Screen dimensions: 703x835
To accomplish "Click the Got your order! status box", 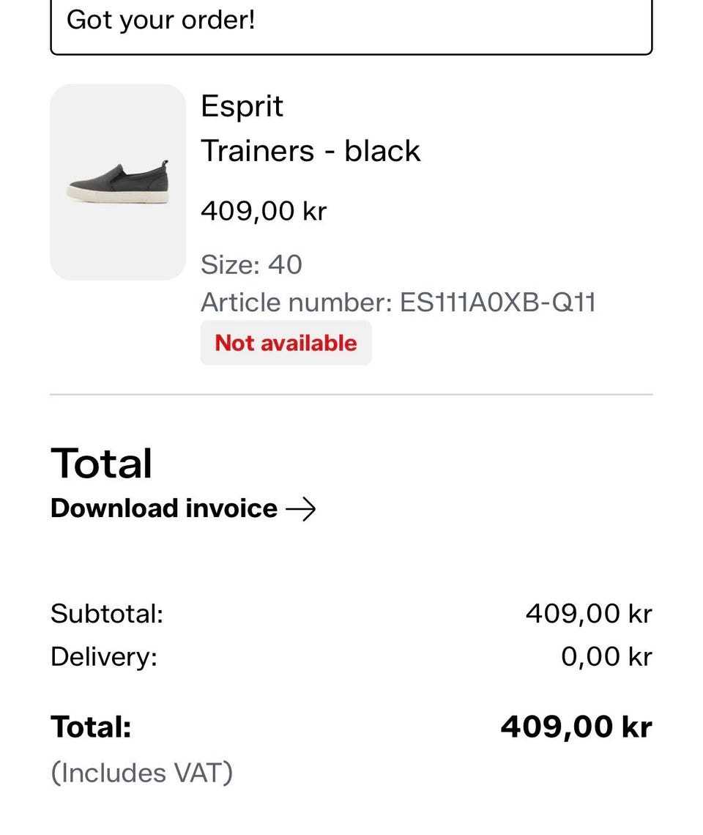I will point(351,24).
